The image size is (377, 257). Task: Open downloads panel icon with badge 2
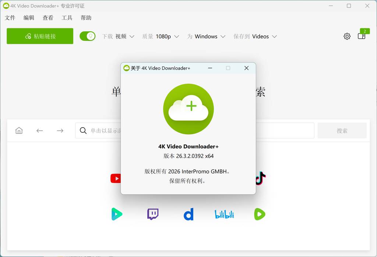click(x=362, y=36)
